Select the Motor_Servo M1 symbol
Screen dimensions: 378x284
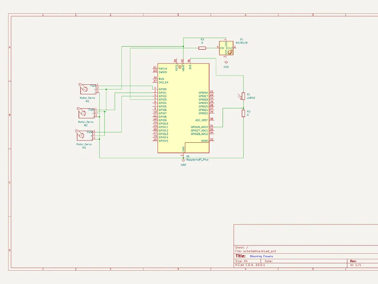[x=85, y=90]
